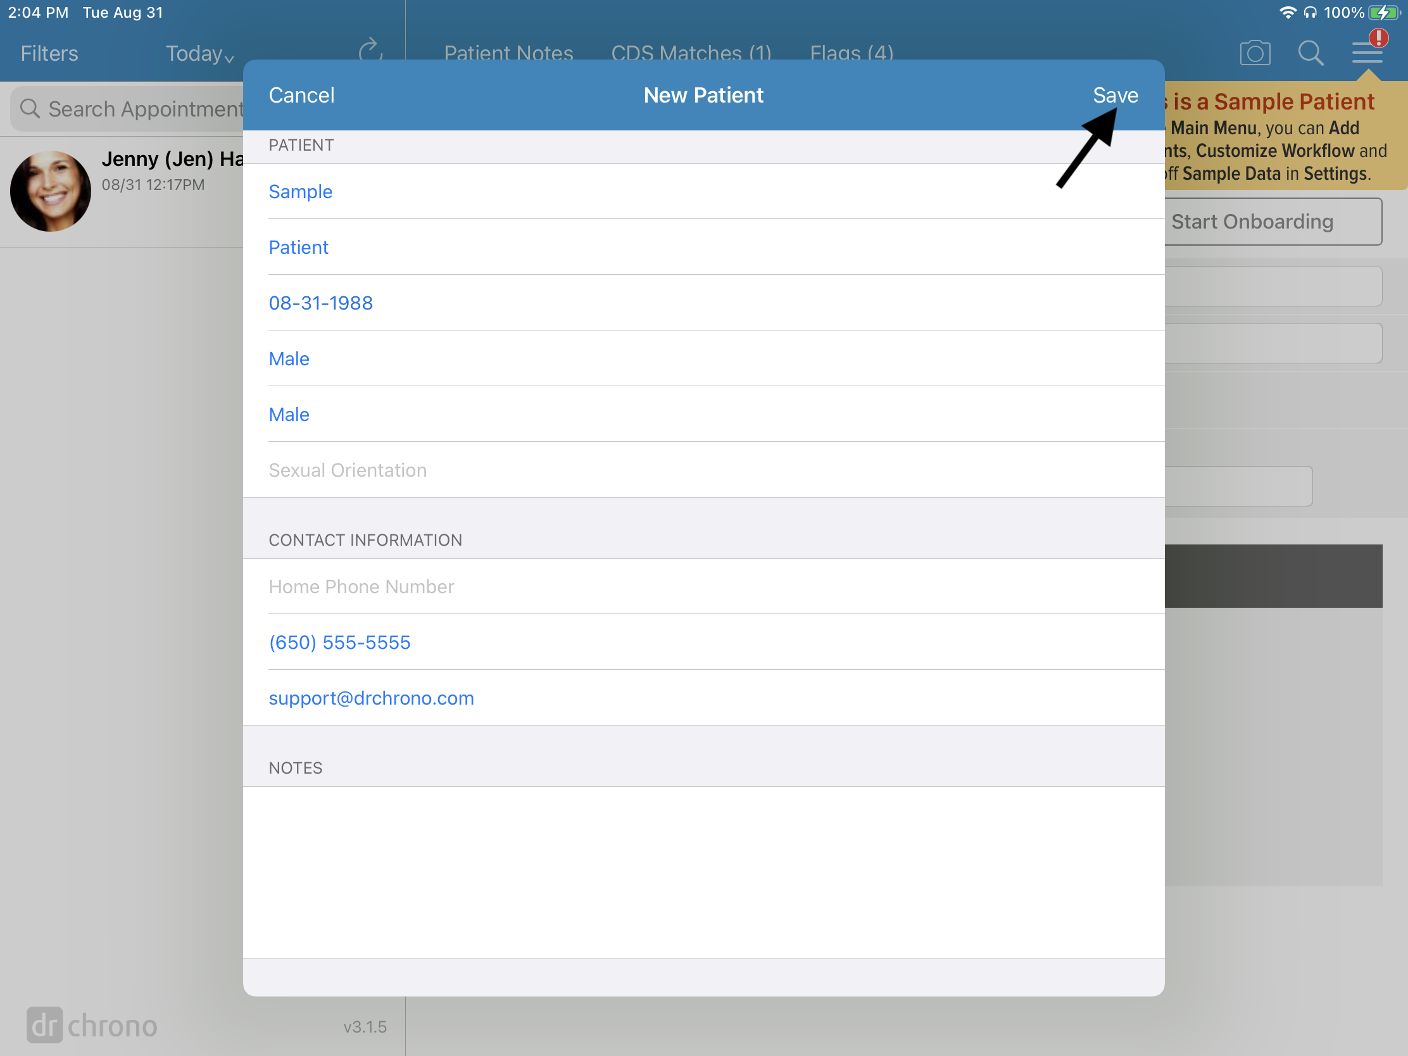The image size is (1408, 1056).
Task: Tap the status bar clock 2:04 PM
Action: click(38, 12)
